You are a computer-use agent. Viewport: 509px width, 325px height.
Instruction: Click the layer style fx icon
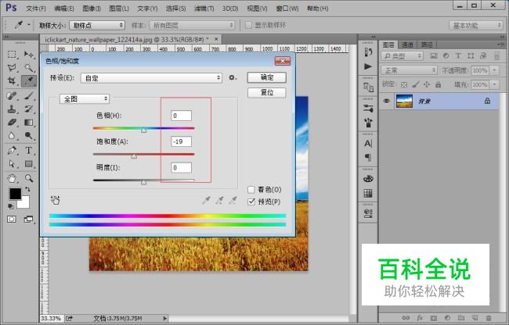click(x=420, y=318)
